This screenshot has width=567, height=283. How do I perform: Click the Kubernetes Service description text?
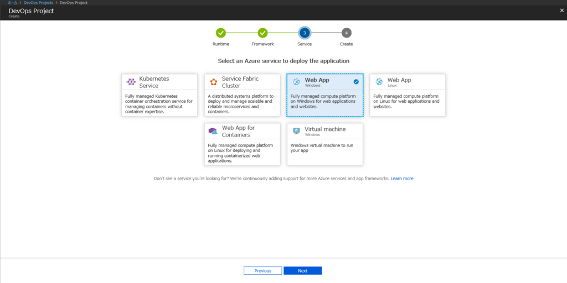pyautogui.click(x=159, y=104)
